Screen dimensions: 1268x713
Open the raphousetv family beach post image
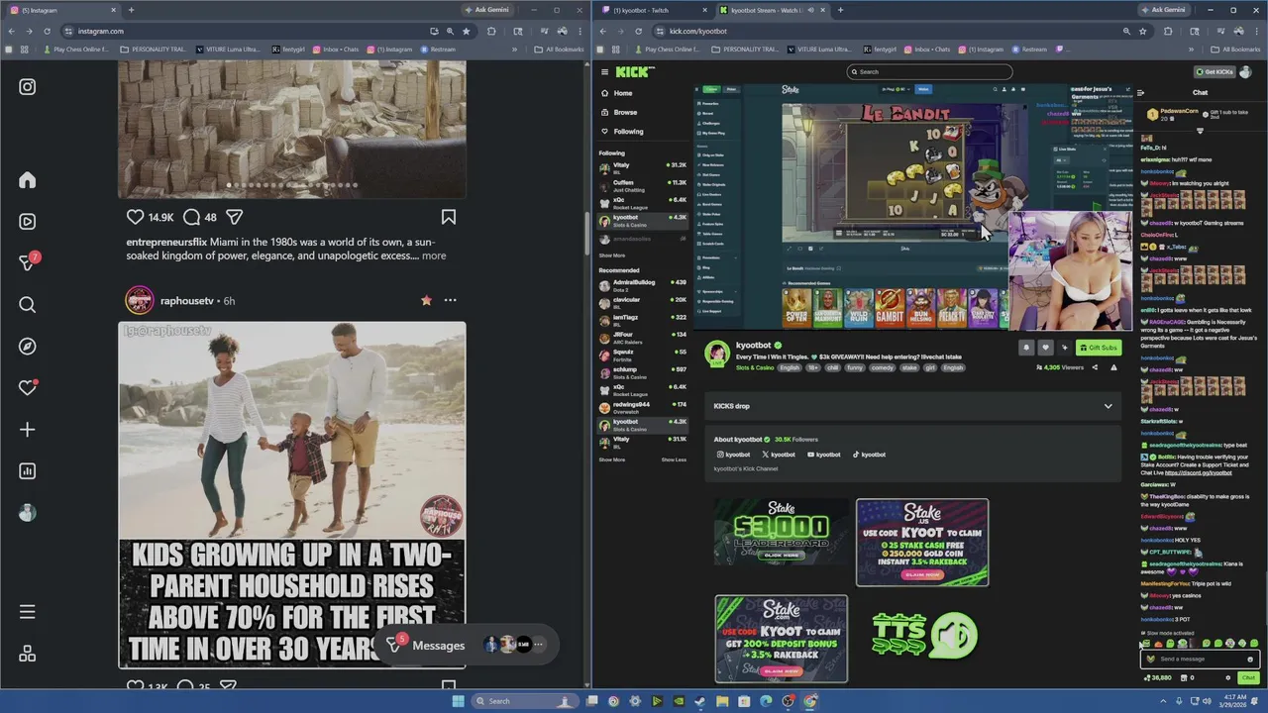click(292, 495)
